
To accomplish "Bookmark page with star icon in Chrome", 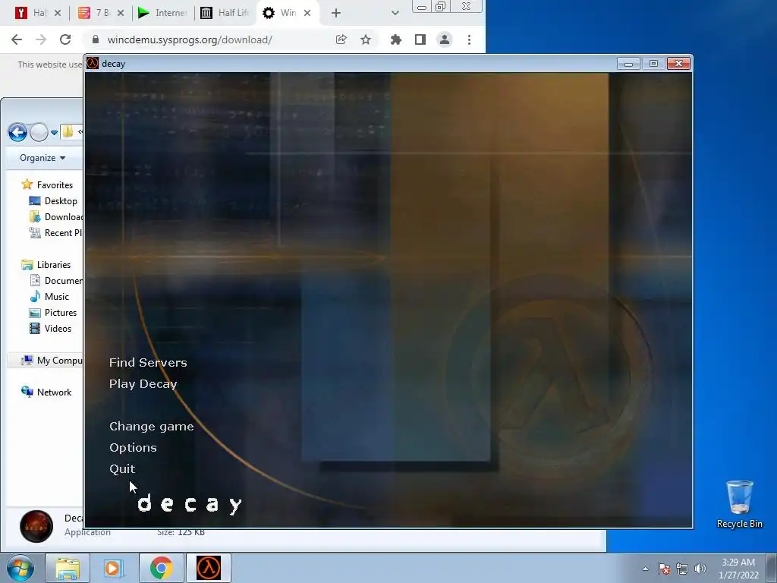I will [366, 39].
